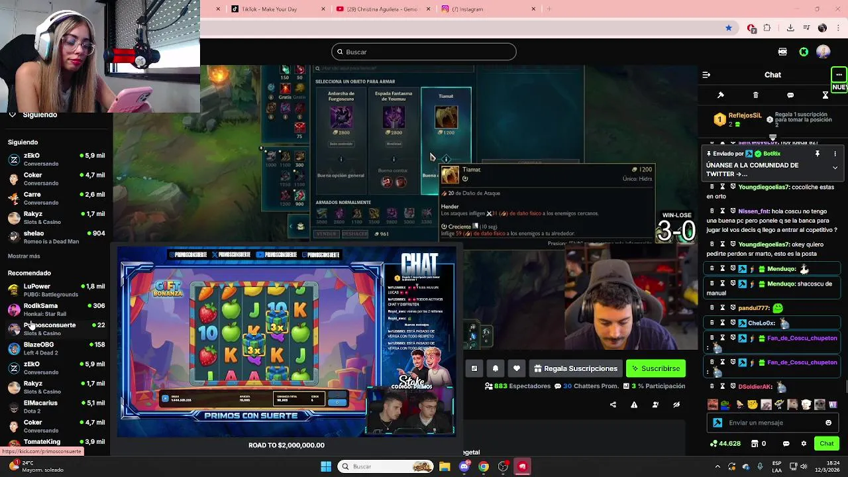The width and height of the screenshot is (848, 477).
Task: Open the user profile avatar menu
Action: [x=823, y=52]
